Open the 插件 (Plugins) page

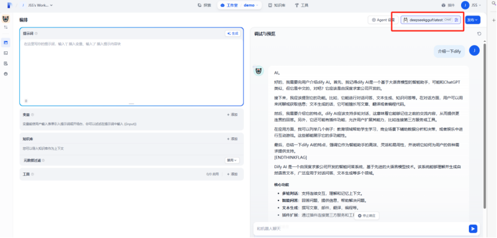click(x=448, y=5)
